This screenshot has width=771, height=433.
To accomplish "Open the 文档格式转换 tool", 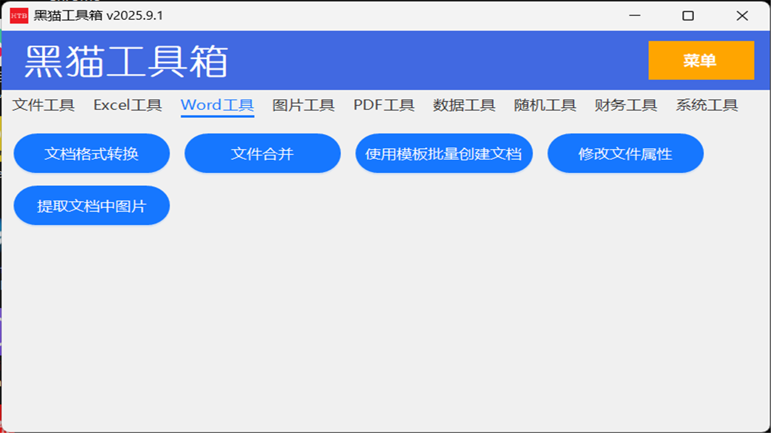I will (92, 153).
